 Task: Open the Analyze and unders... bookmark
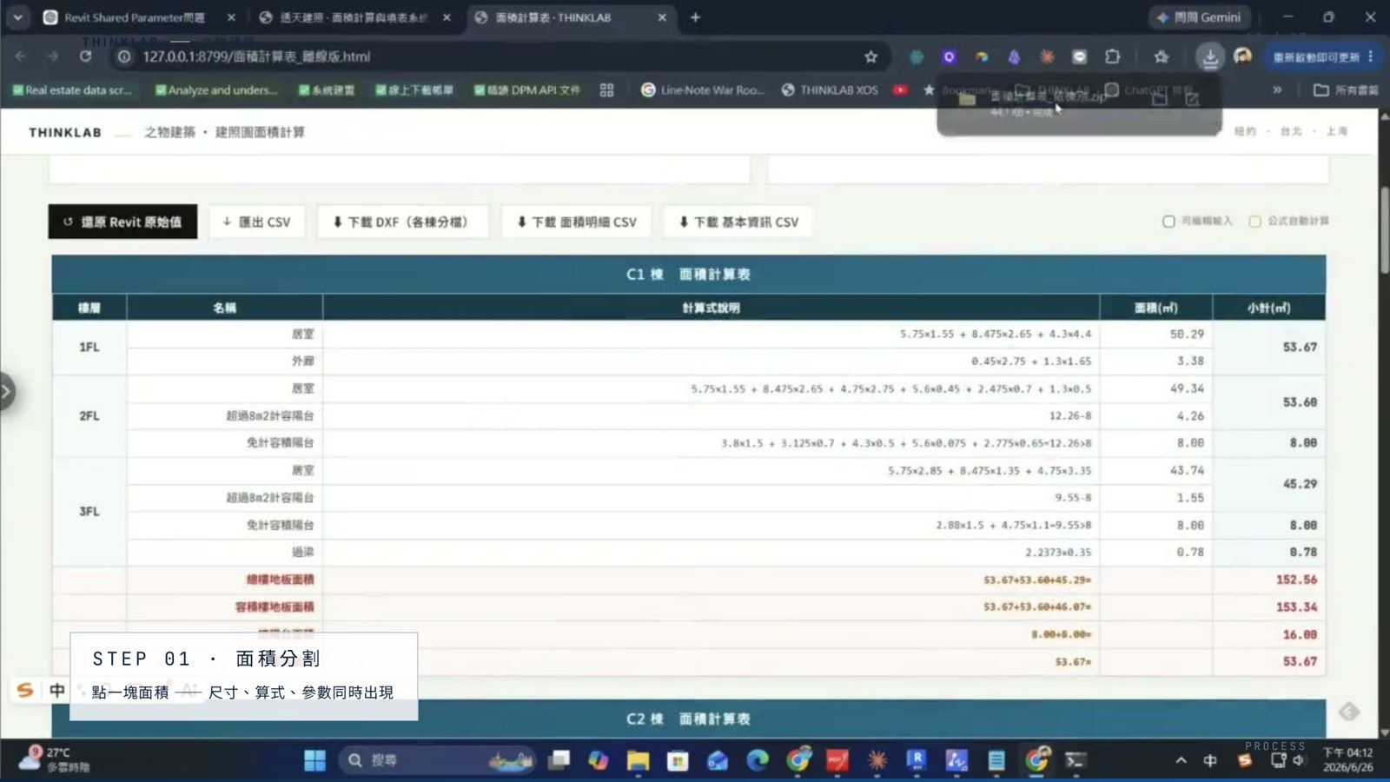click(x=216, y=90)
